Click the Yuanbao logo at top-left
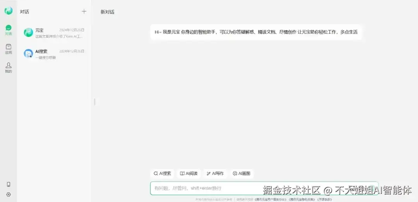The height and width of the screenshot is (202, 418). (x=8, y=11)
